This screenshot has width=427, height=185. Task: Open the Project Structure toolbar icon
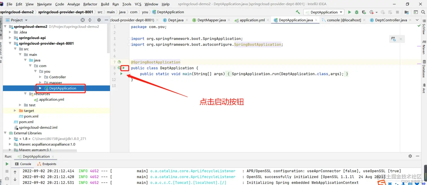[406, 12]
